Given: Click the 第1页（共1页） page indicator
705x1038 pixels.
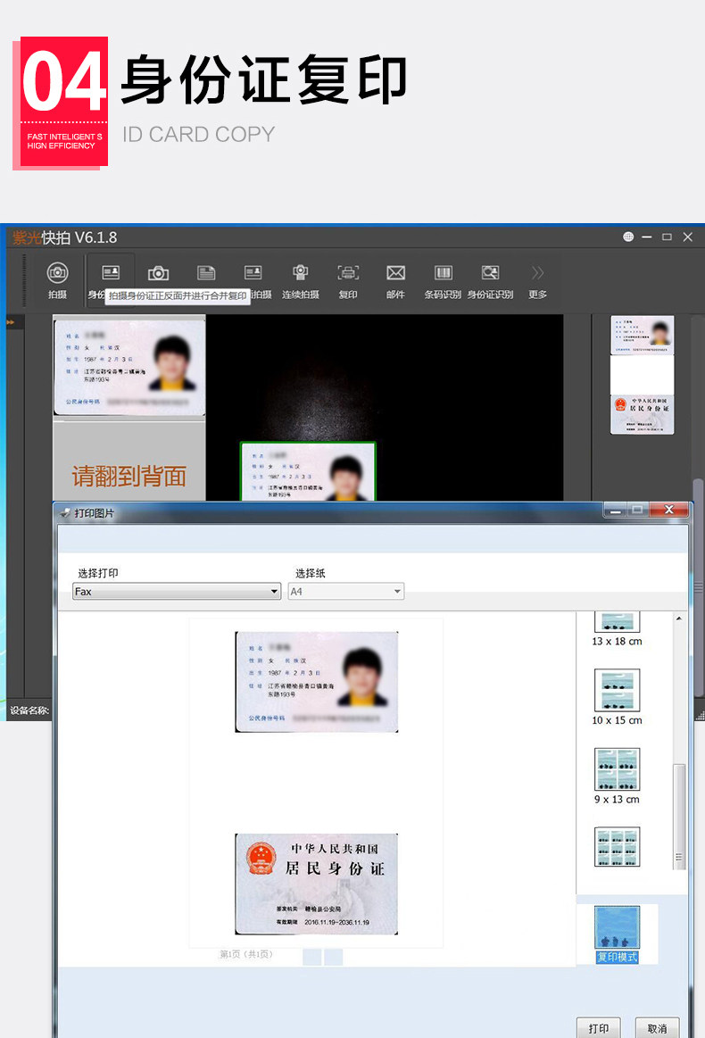Looking at the screenshot, I should coord(246,954).
